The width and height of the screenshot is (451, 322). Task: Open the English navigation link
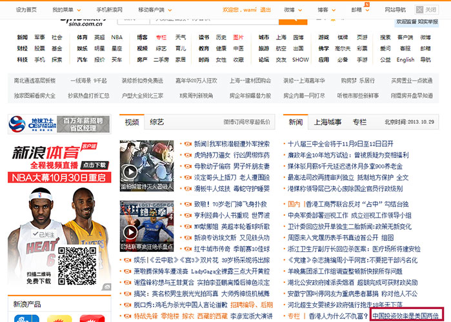(x=405, y=60)
